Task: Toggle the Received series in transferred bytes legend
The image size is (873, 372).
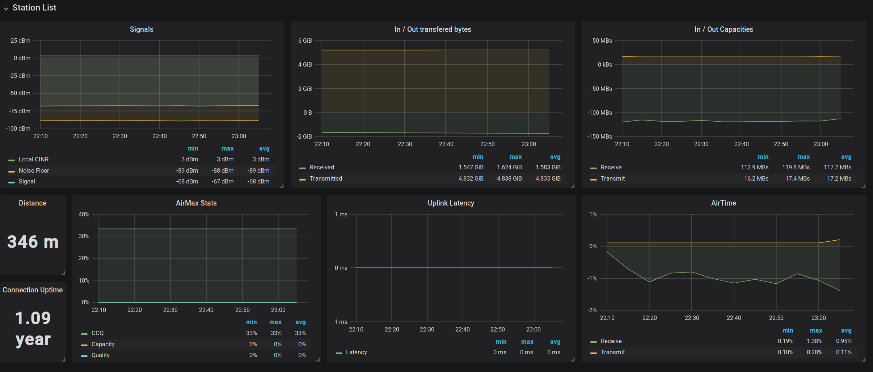Action: 322,167
